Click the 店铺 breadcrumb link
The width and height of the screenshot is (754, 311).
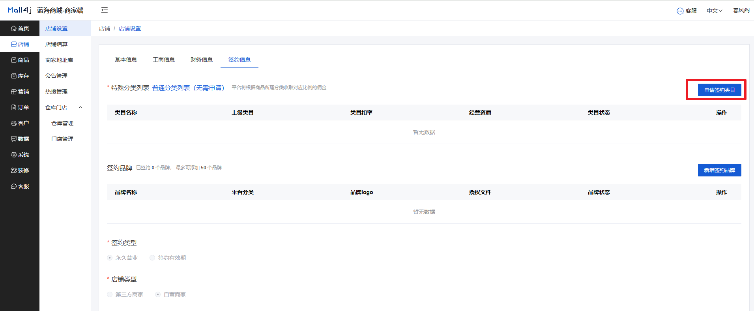[x=105, y=28]
